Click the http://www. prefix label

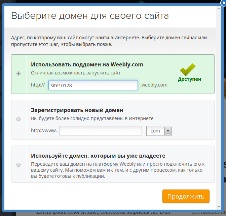pos(44,130)
